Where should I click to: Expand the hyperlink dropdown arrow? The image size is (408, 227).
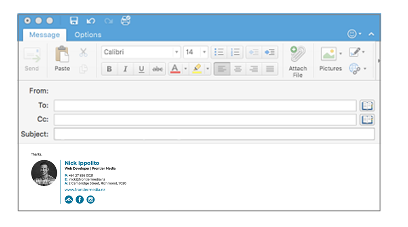(x=365, y=69)
